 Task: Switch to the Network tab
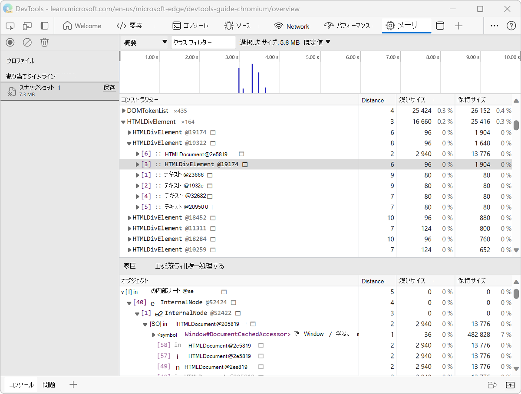pyautogui.click(x=292, y=26)
